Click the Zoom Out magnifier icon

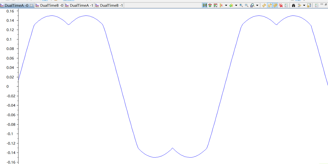pos(247,5)
